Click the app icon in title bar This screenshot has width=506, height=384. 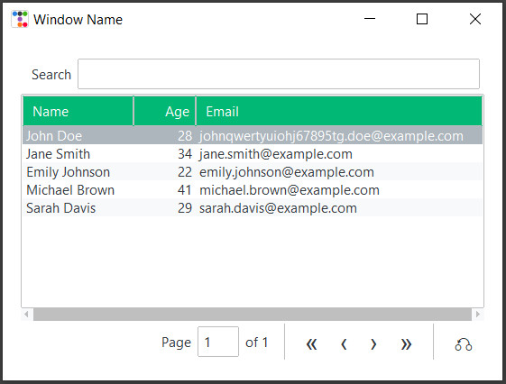tap(20, 19)
